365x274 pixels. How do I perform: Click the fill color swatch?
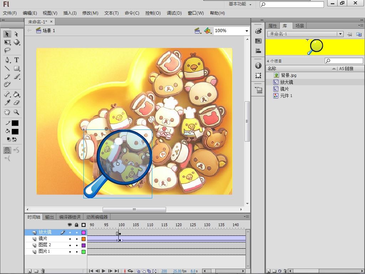coord(15,131)
